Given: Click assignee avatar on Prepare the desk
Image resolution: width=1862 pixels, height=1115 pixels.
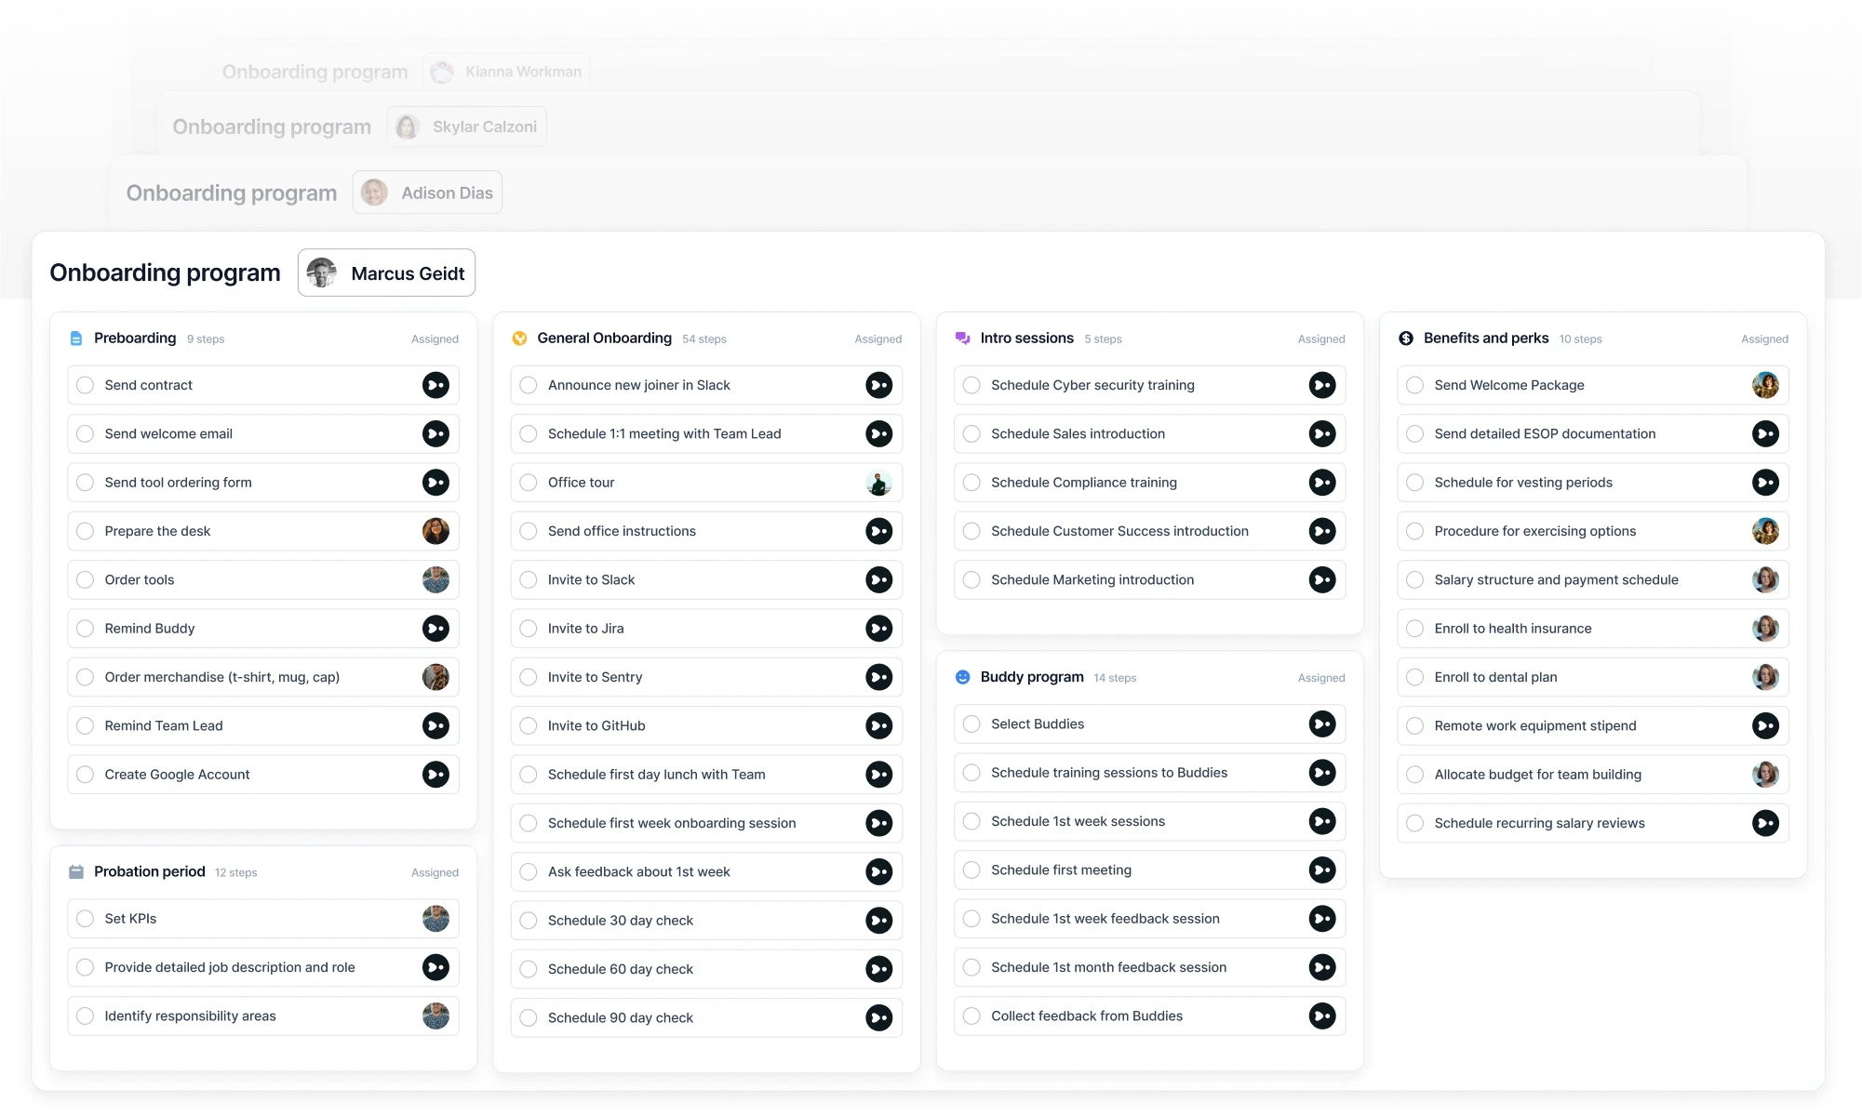Looking at the screenshot, I should pos(435,531).
